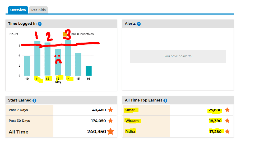Click the Hours axis label
This screenshot has width=255, height=152.
14,34
